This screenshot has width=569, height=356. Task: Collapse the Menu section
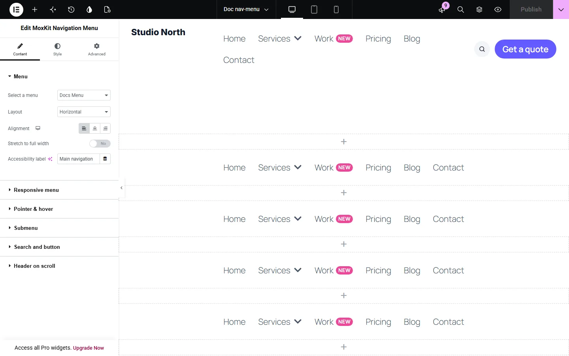tap(59, 76)
